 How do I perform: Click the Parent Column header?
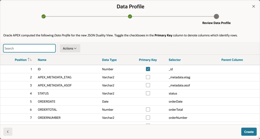232,60
